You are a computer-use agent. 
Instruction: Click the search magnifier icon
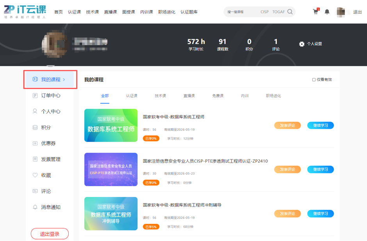[290, 12]
